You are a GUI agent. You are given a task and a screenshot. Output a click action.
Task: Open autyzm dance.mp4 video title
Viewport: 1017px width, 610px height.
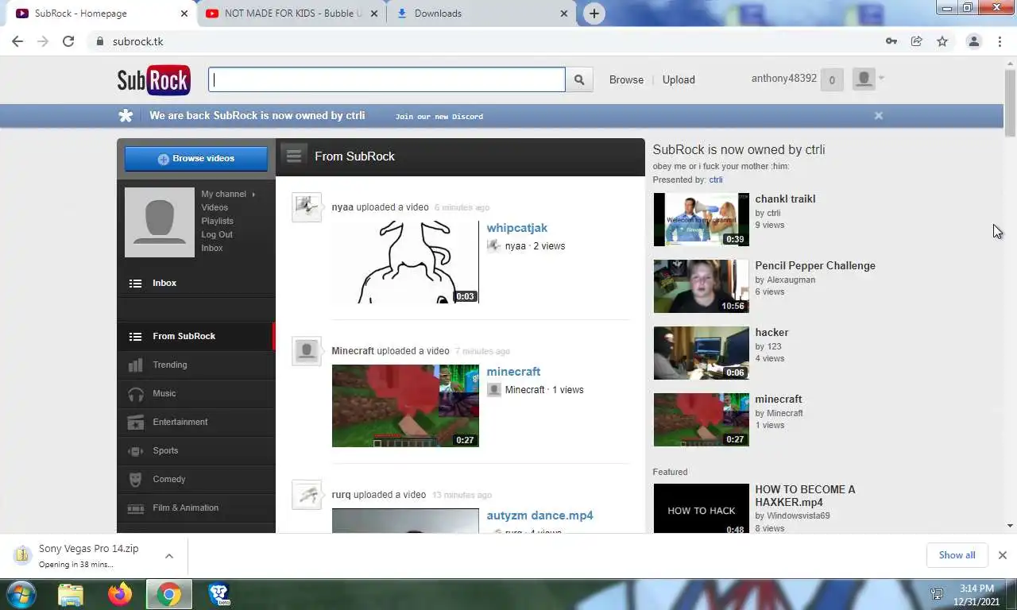pos(540,515)
